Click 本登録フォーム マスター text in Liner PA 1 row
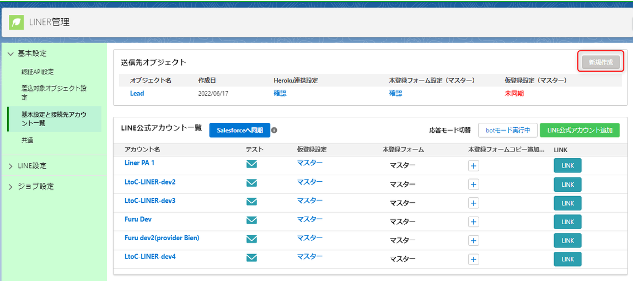The height and width of the screenshot is (281, 633). (403, 166)
